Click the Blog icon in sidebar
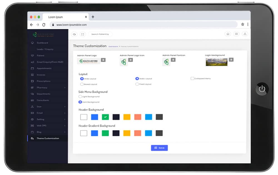This screenshot has width=278, height=175. point(32,132)
